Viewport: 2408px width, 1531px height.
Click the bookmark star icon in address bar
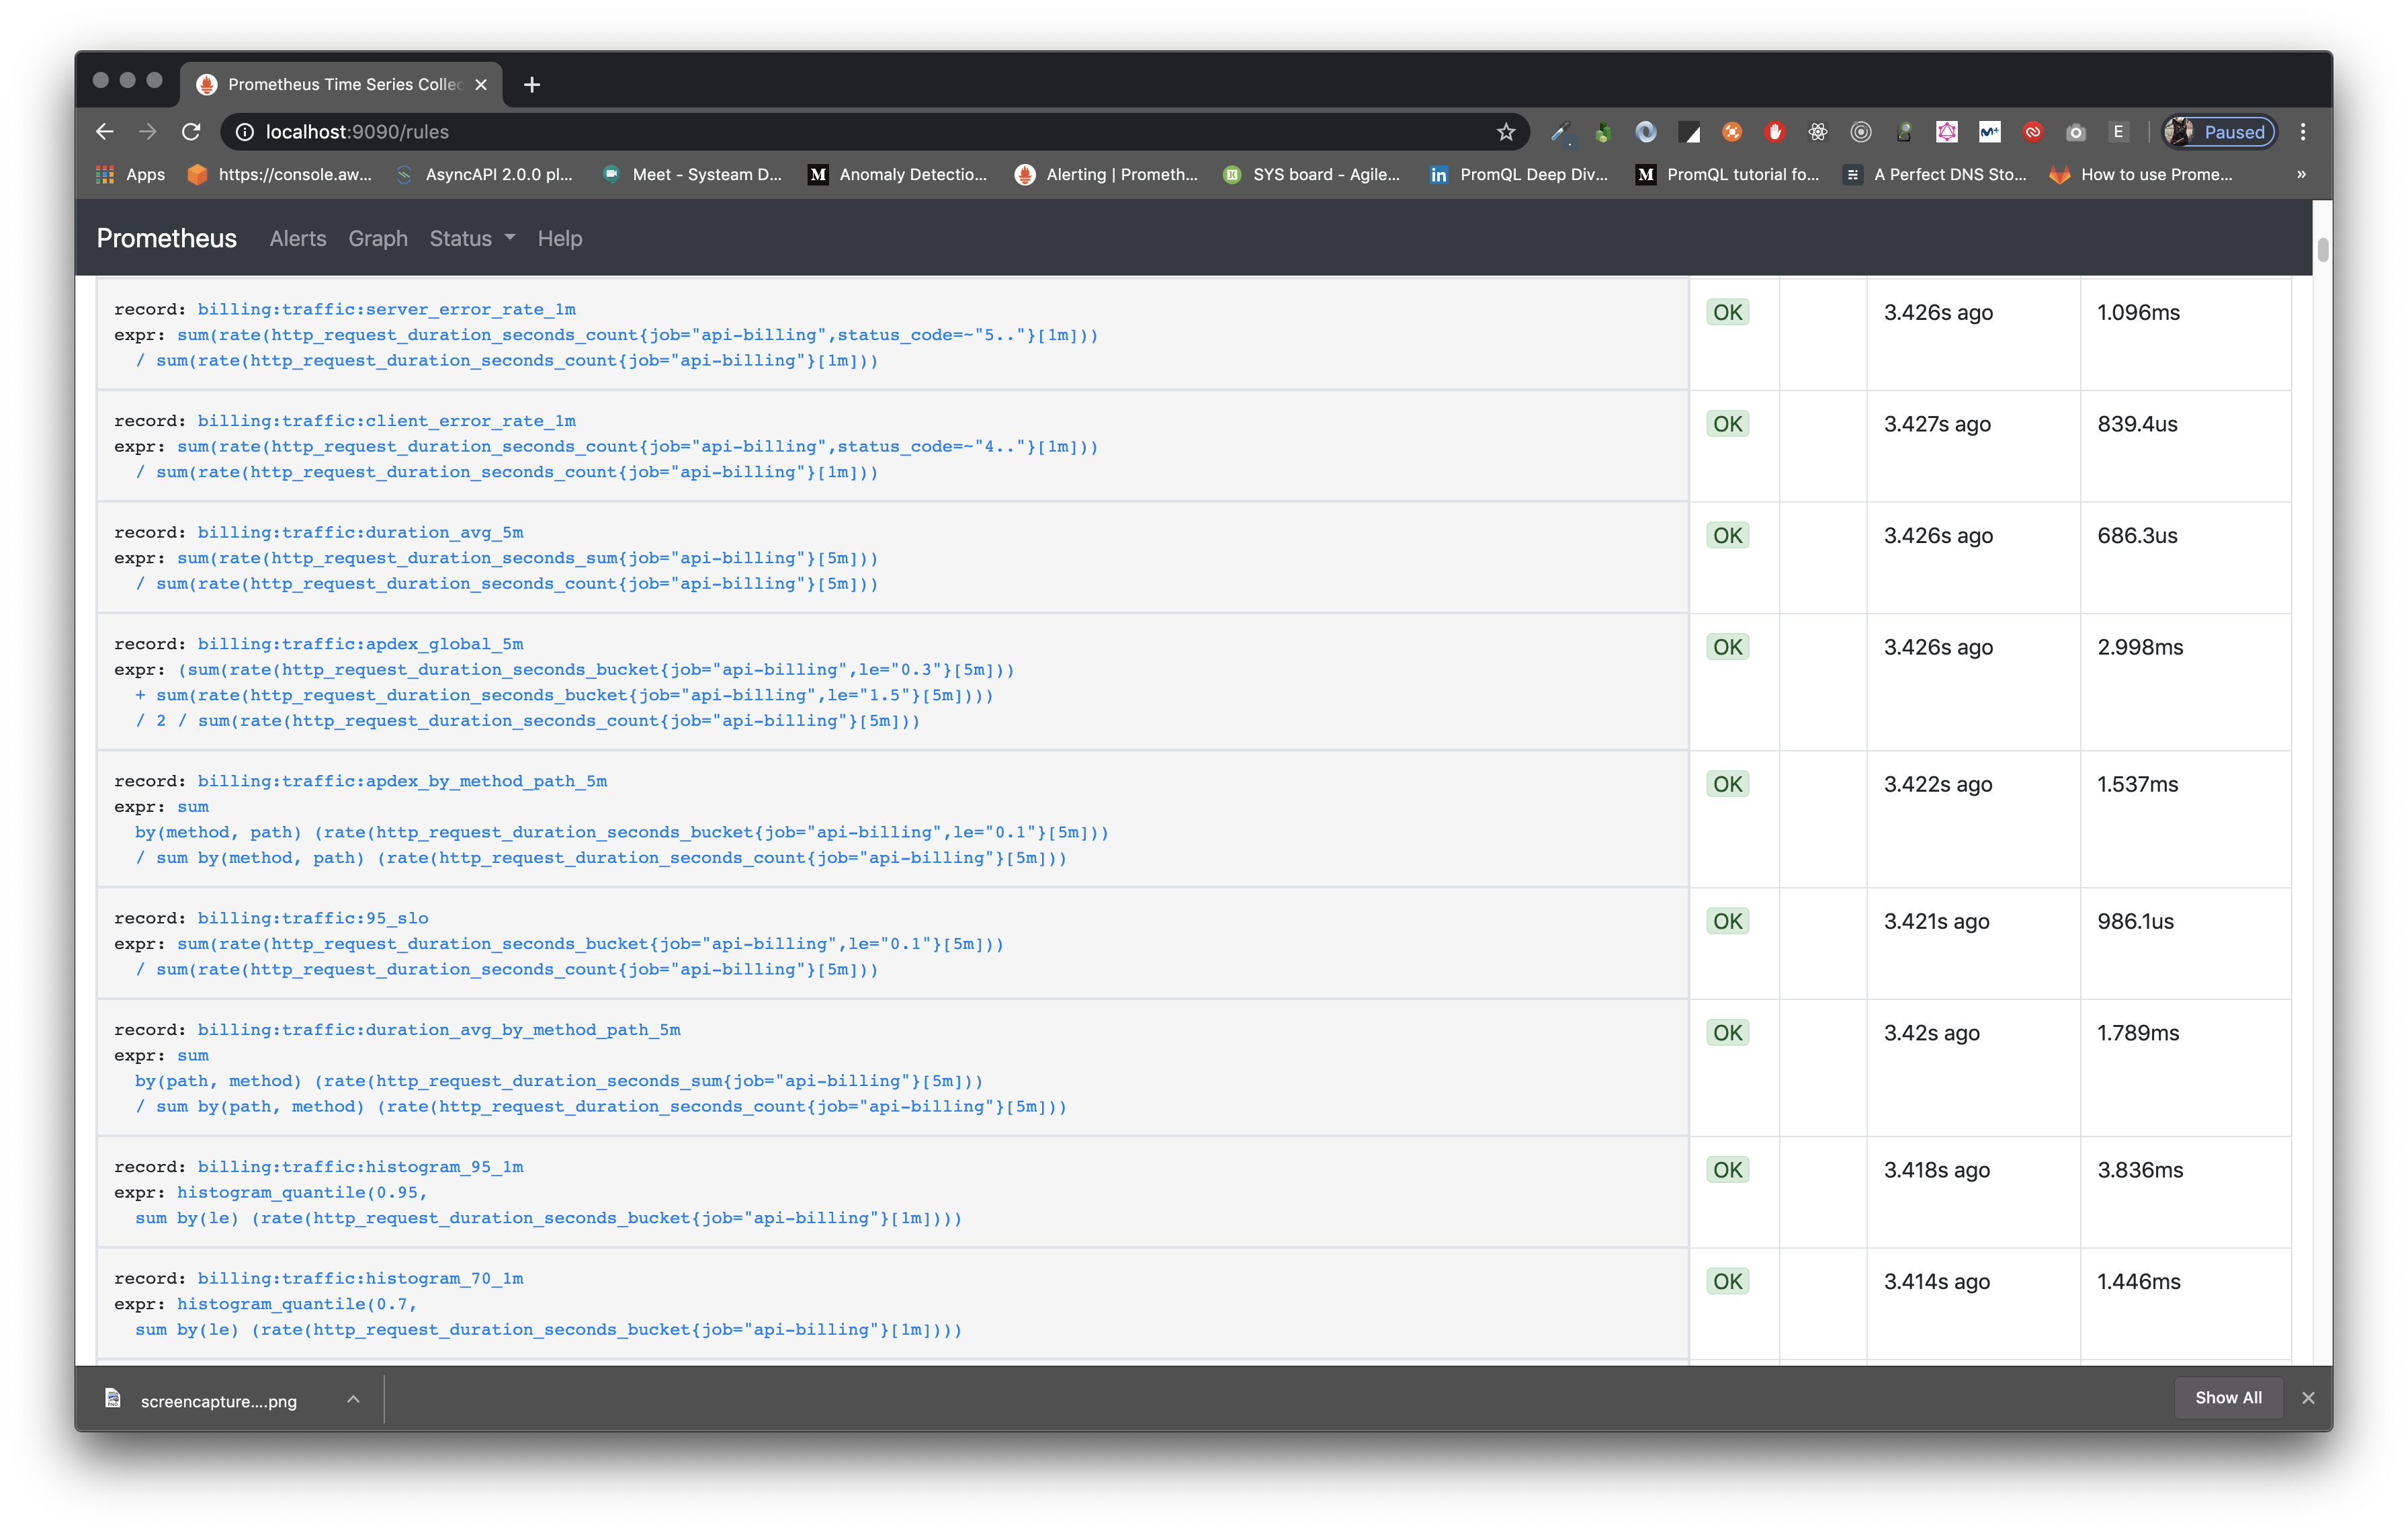click(1505, 132)
